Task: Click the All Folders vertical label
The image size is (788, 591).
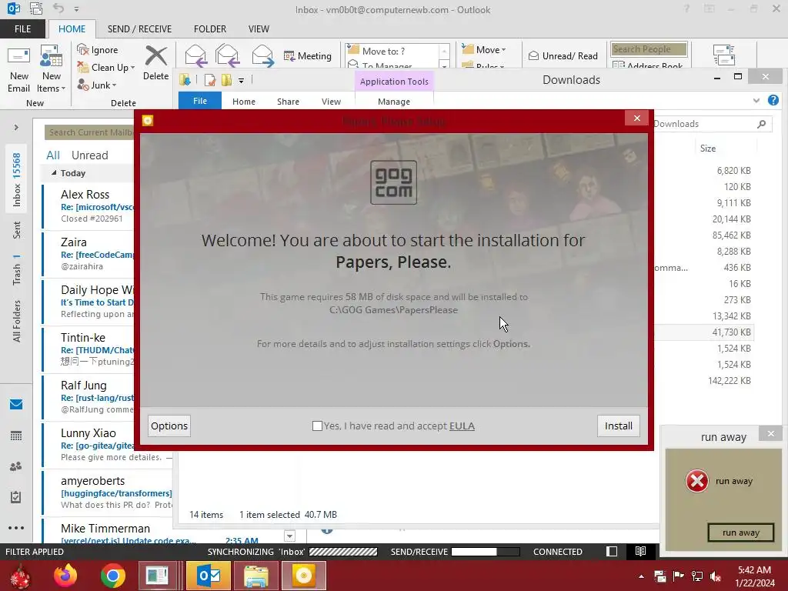Action: pos(17,321)
